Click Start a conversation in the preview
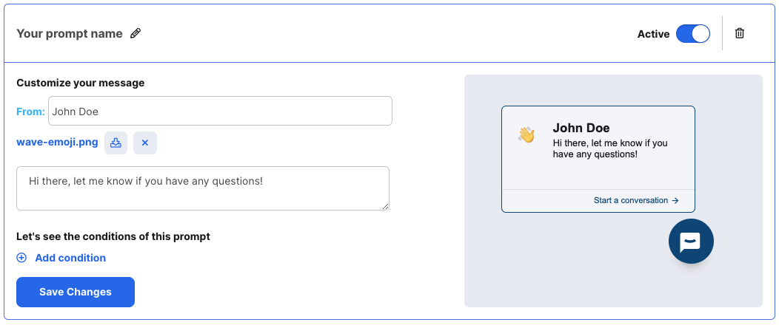Viewport: 779px width, 325px height. point(631,201)
